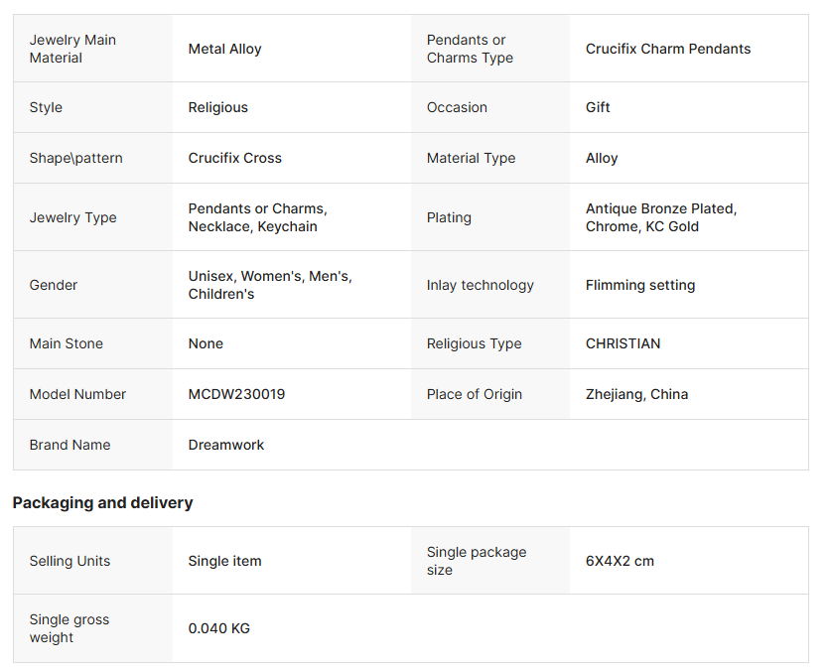Image resolution: width=828 pixels, height=670 pixels.
Task: Click the Jewelry Main Material label
Action: [72, 49]
